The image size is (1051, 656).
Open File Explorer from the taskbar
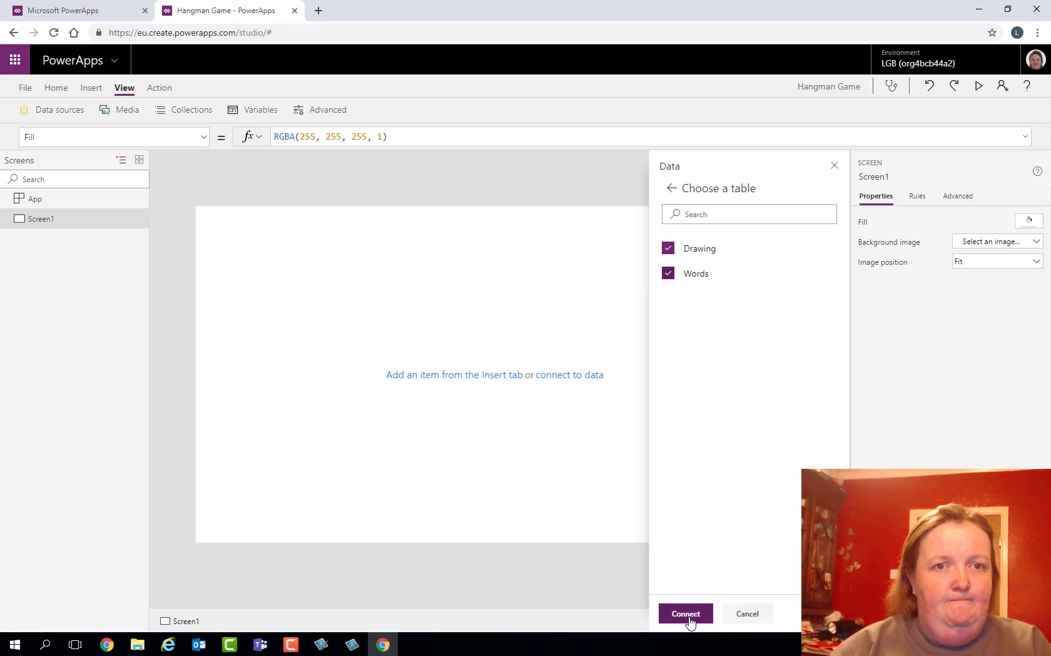tap(137, 644)
